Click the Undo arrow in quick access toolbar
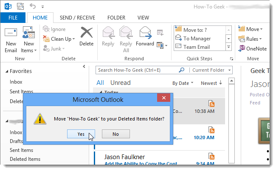 (33, 6)
